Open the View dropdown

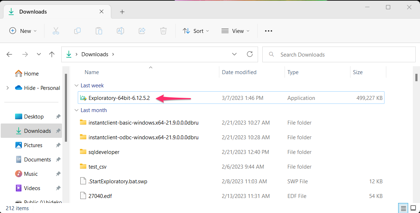pyautogui.click(x=235, y=31)
